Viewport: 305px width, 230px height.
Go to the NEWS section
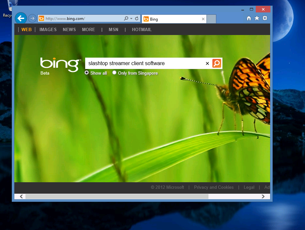pyautogui.click(x=69, y=29)
